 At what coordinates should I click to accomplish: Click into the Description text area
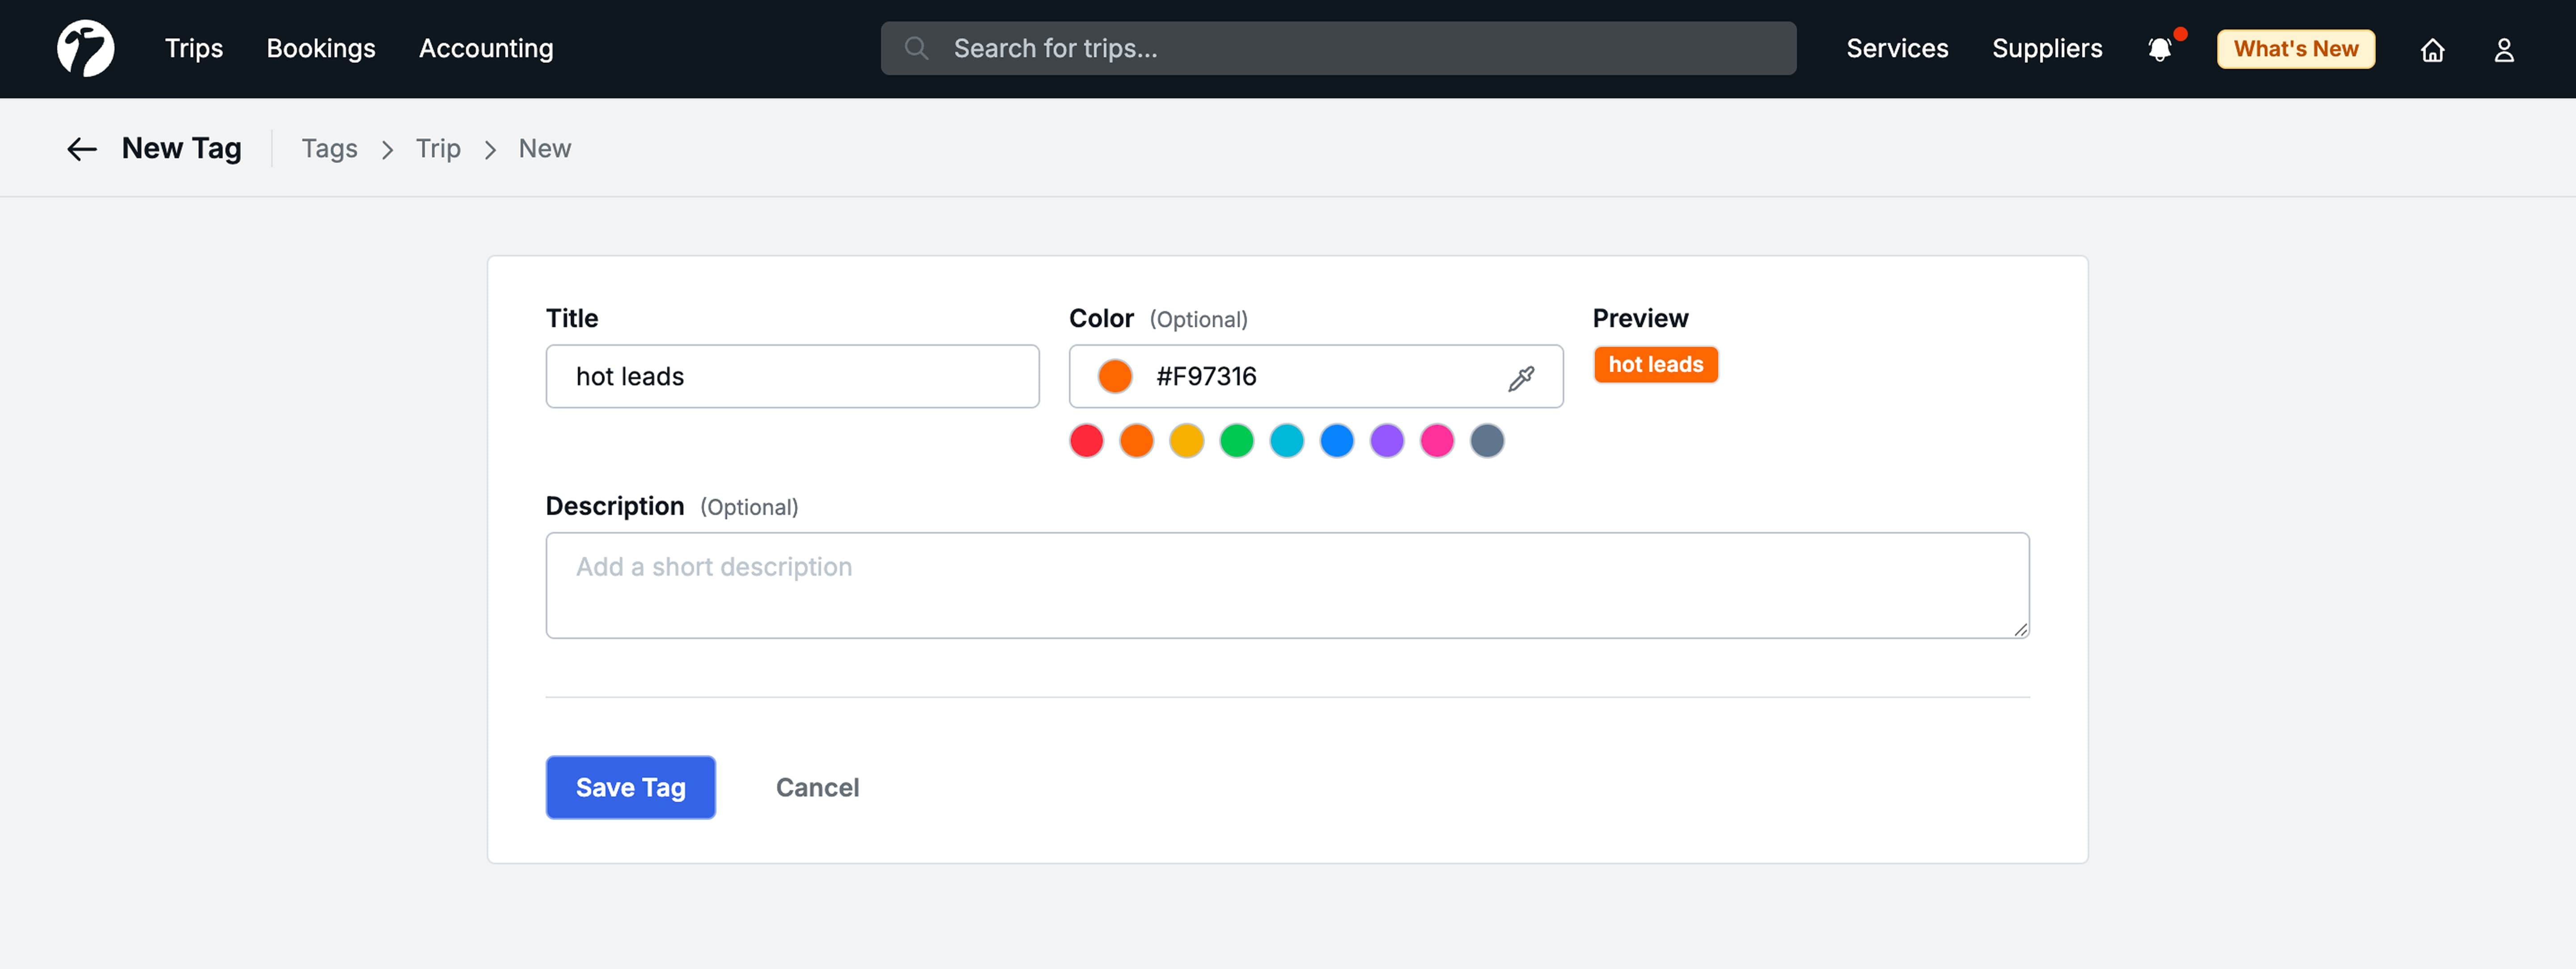[x=1287, y=586]
